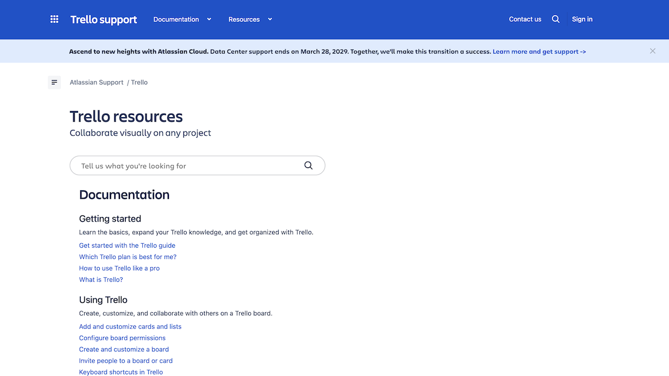This screenshot has width=669, height=376.
Task: Expand the Documentation dropdown
Action: click(209, 19)
